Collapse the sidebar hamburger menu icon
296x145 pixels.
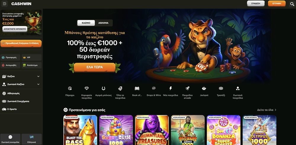4,4
